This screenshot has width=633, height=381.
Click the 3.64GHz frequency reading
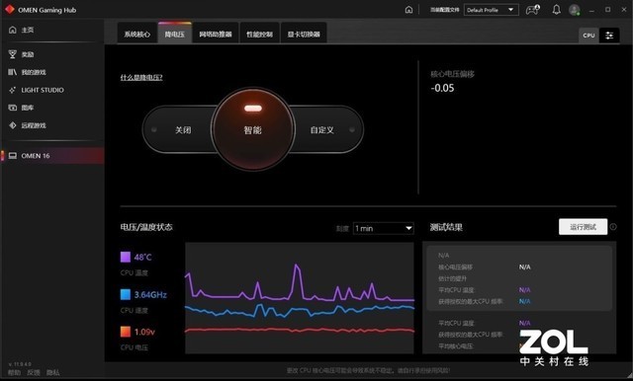point(150,294)
